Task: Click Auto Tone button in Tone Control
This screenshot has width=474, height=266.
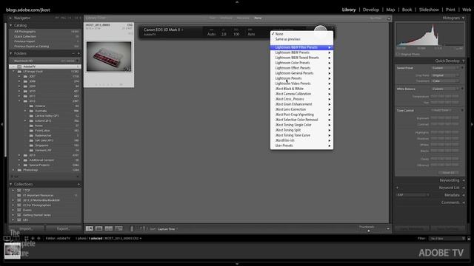Action: [441, 110]
